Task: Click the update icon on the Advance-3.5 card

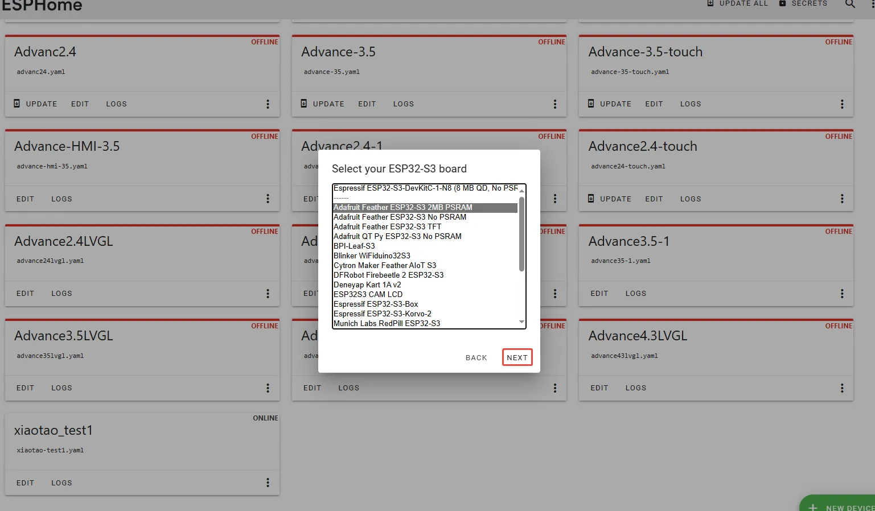Action: (x=303, y=104)
